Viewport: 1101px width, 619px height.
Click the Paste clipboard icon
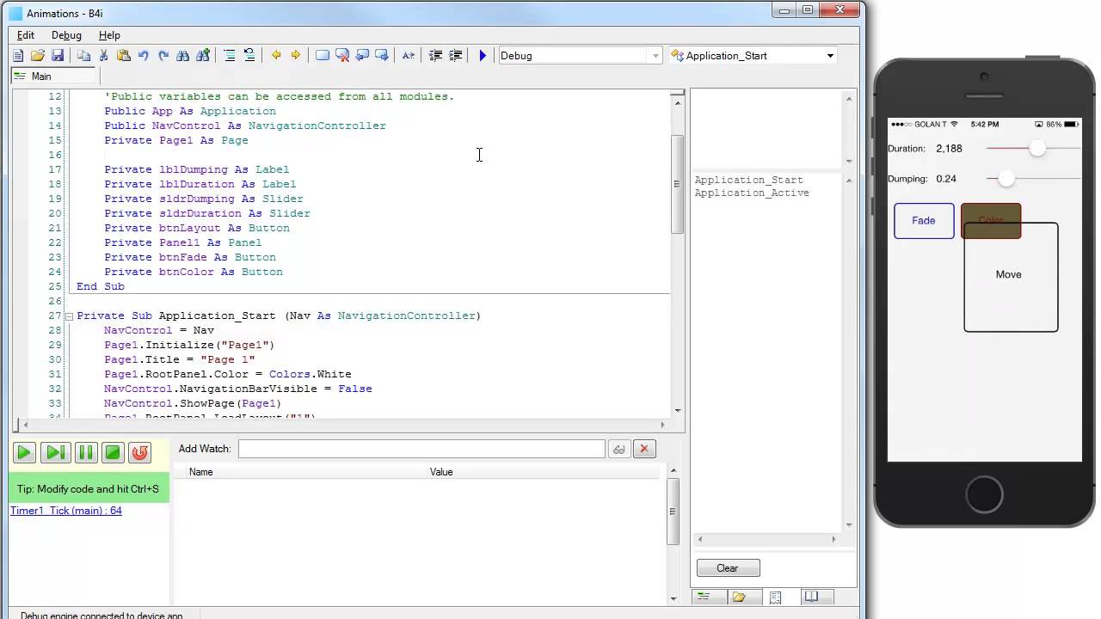tap(123, 55)
